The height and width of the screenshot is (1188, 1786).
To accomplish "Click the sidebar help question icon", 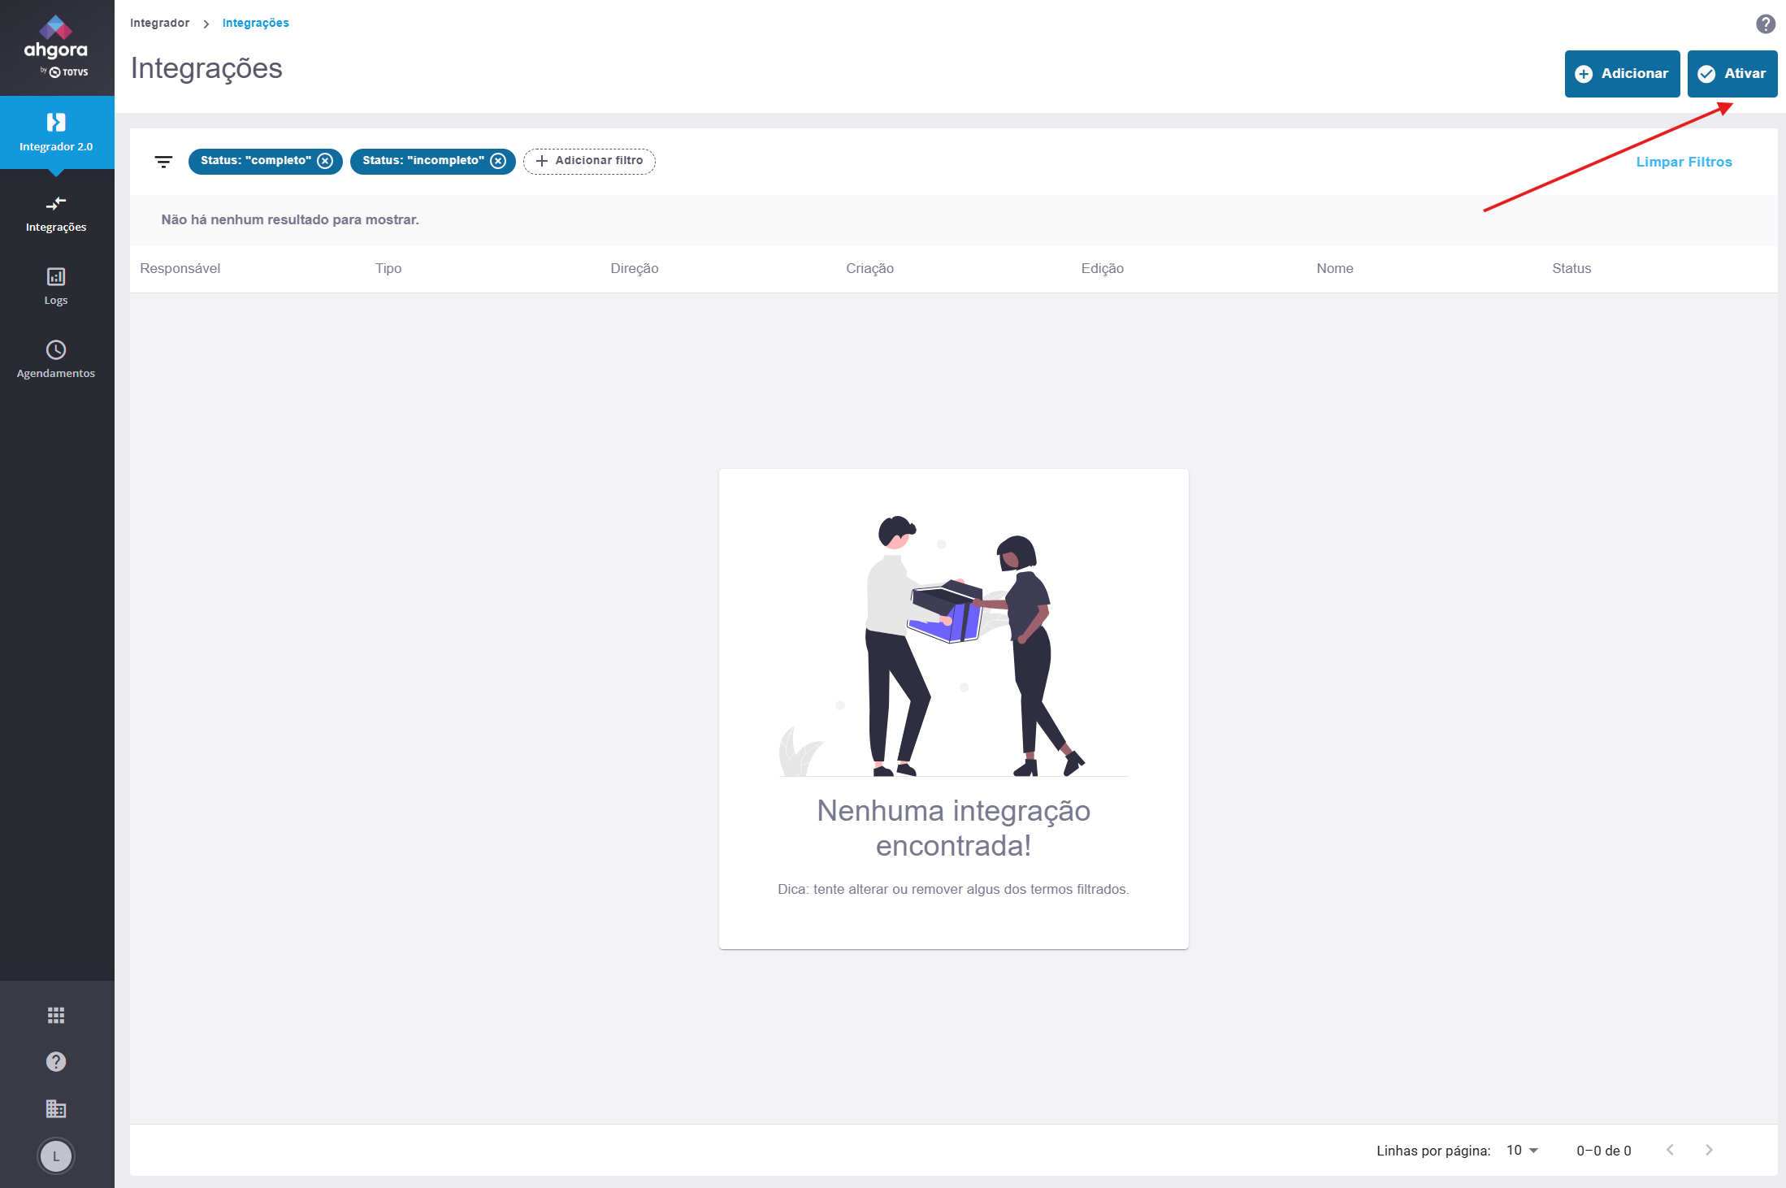I will click(56, 1061).
